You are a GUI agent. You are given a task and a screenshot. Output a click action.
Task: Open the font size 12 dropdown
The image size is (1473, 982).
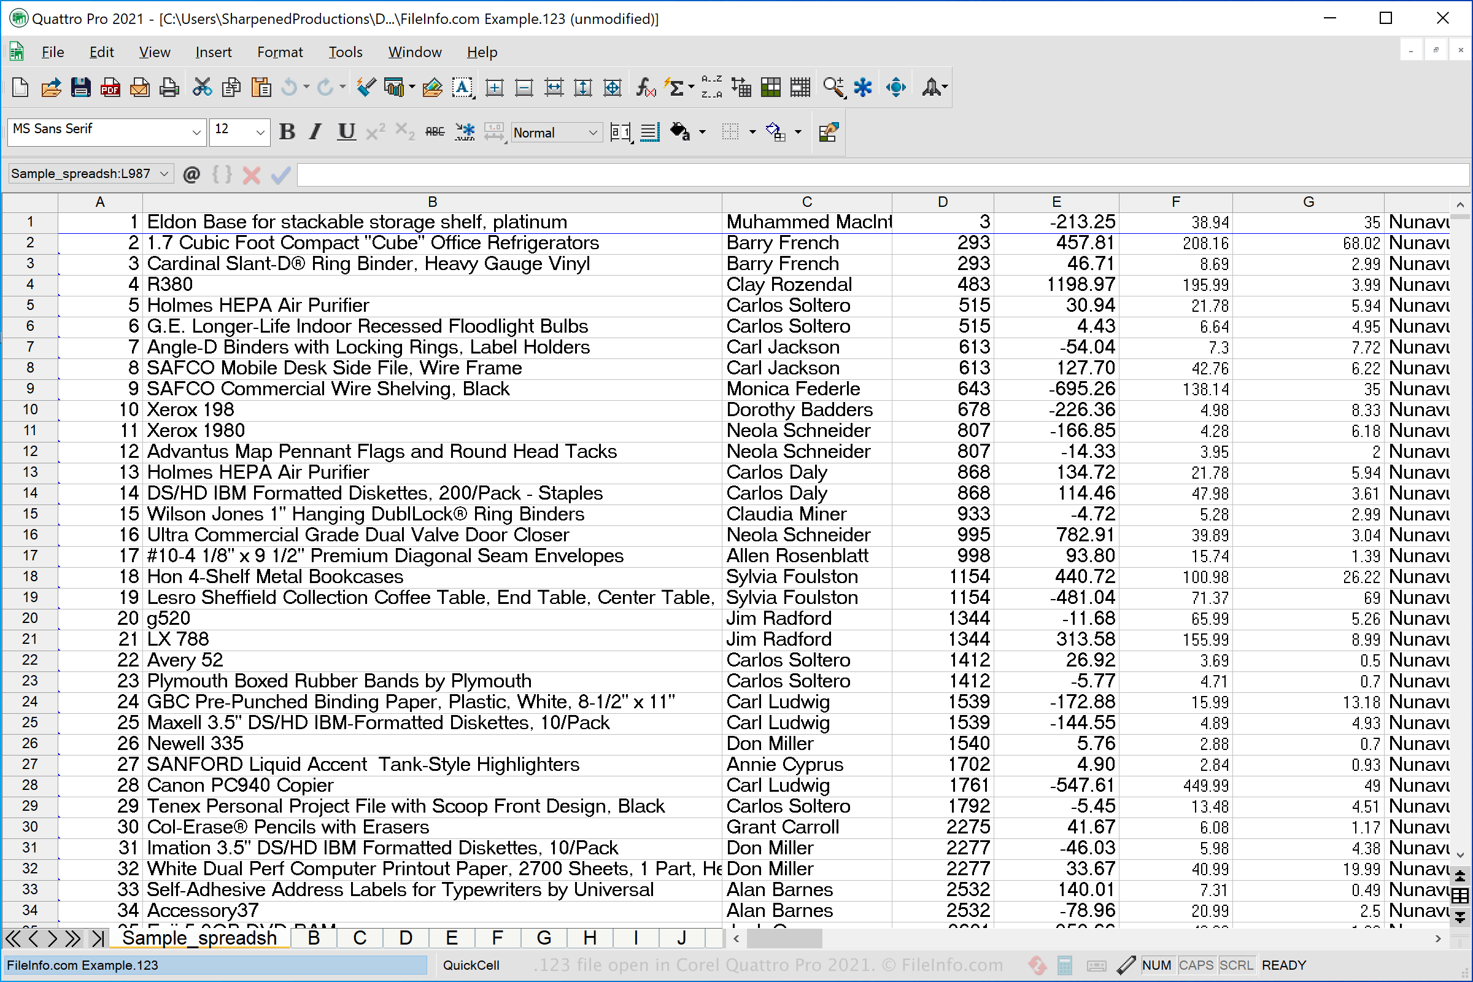260,132
